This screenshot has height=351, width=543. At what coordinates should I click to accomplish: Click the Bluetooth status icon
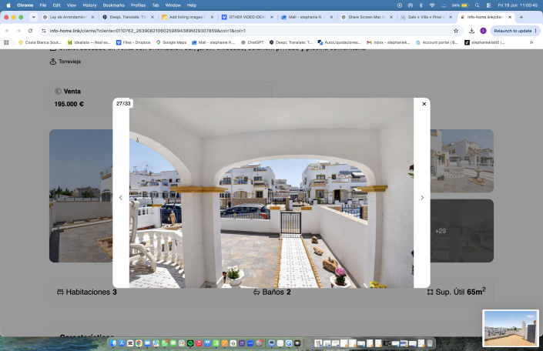coord(421,5)
